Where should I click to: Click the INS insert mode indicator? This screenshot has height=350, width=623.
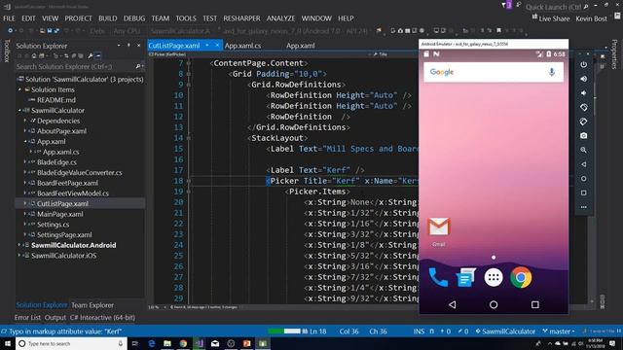(419, 332)
